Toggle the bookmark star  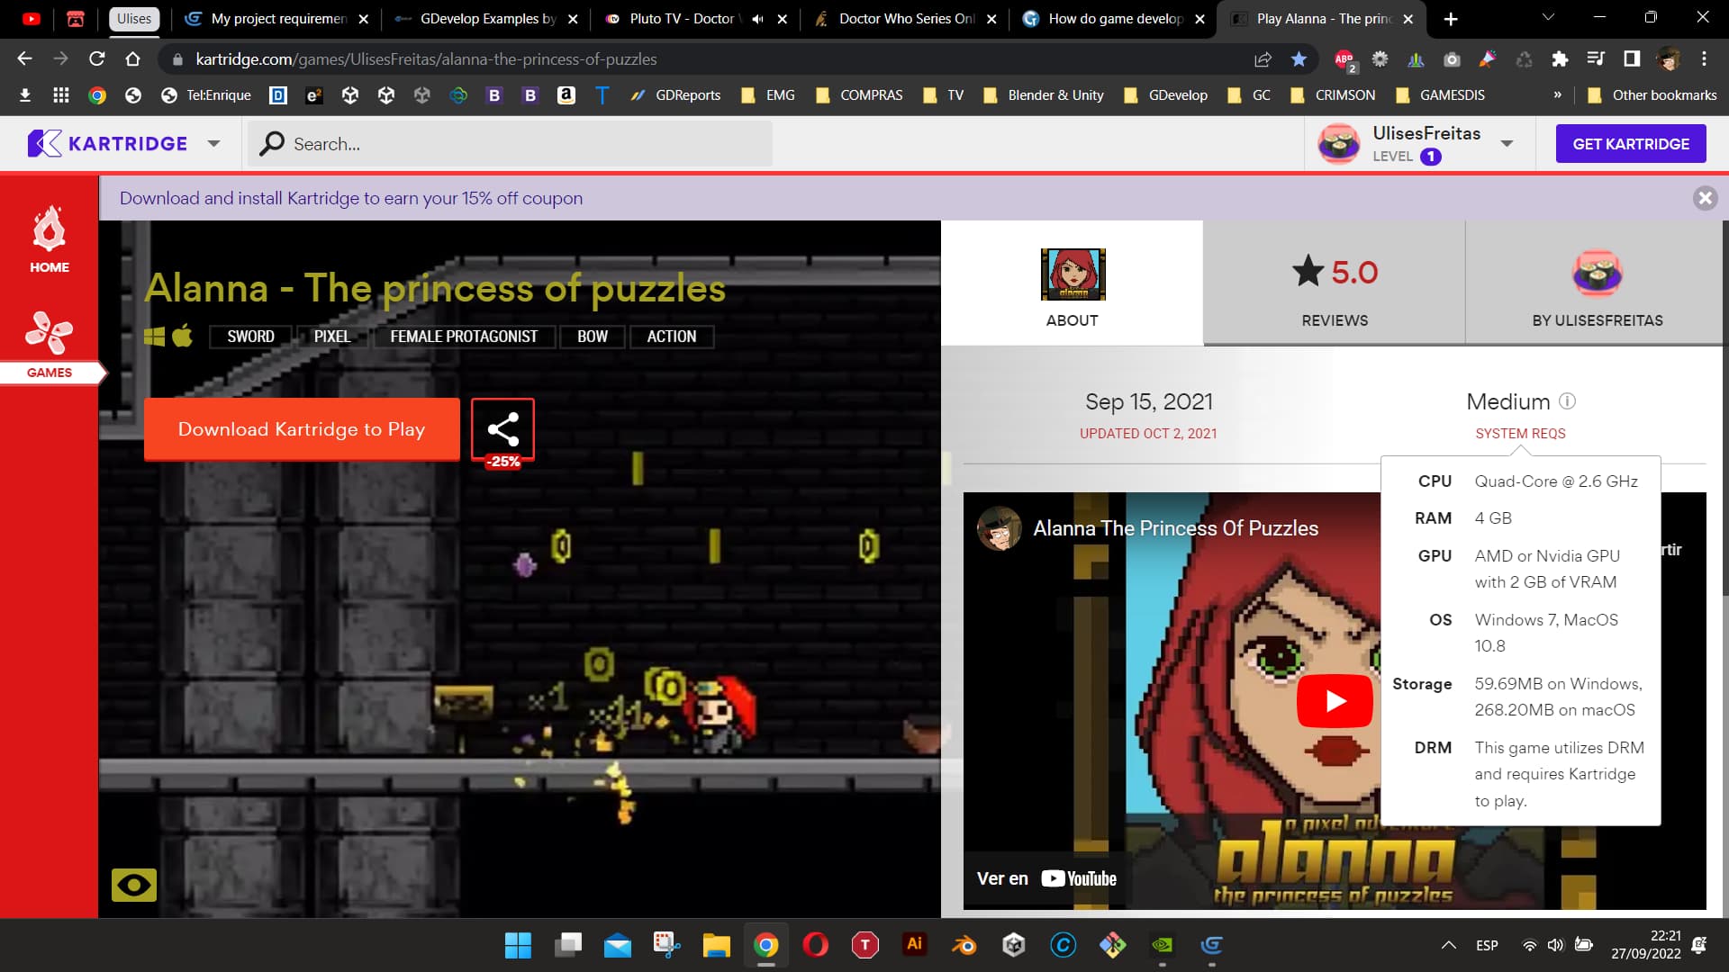click(1299, 58)
